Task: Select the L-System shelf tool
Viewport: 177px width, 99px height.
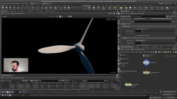Action: 61,8
